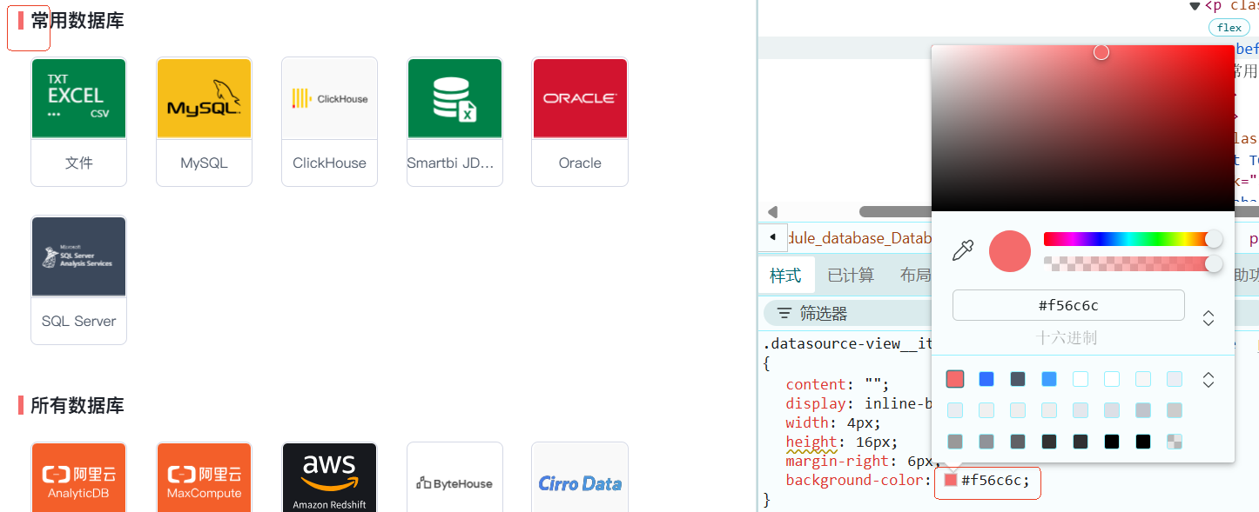Pick the checkered transparent palette swatch
The height and width of the screenshot is (512, 1259).
(x=1175, y=442)
